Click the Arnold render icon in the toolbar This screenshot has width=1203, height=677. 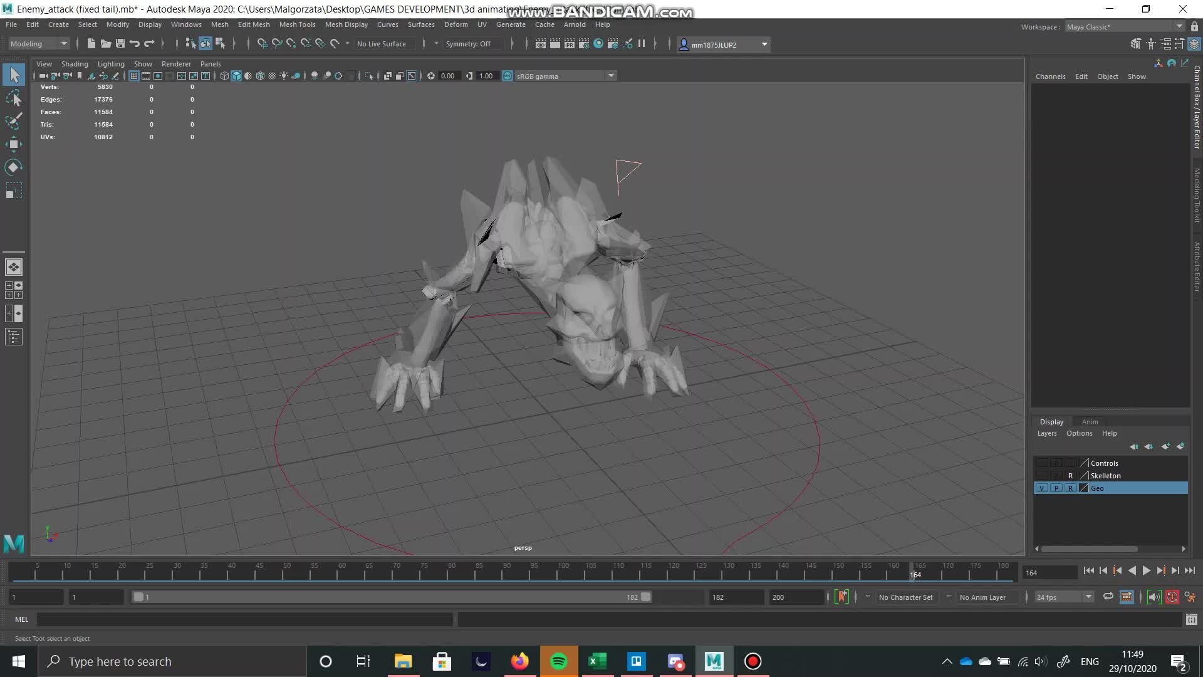coord(598,44)
